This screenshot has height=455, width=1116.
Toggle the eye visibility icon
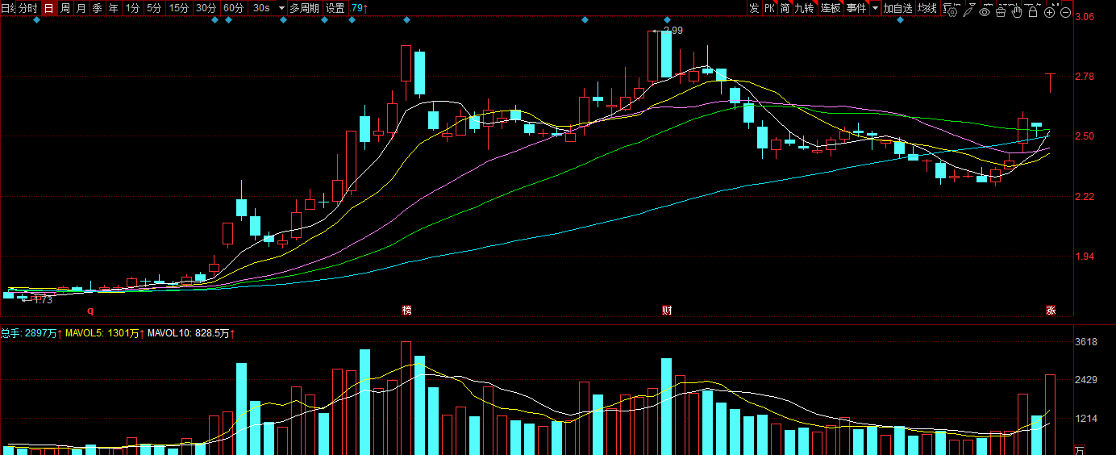pos(985,12)
